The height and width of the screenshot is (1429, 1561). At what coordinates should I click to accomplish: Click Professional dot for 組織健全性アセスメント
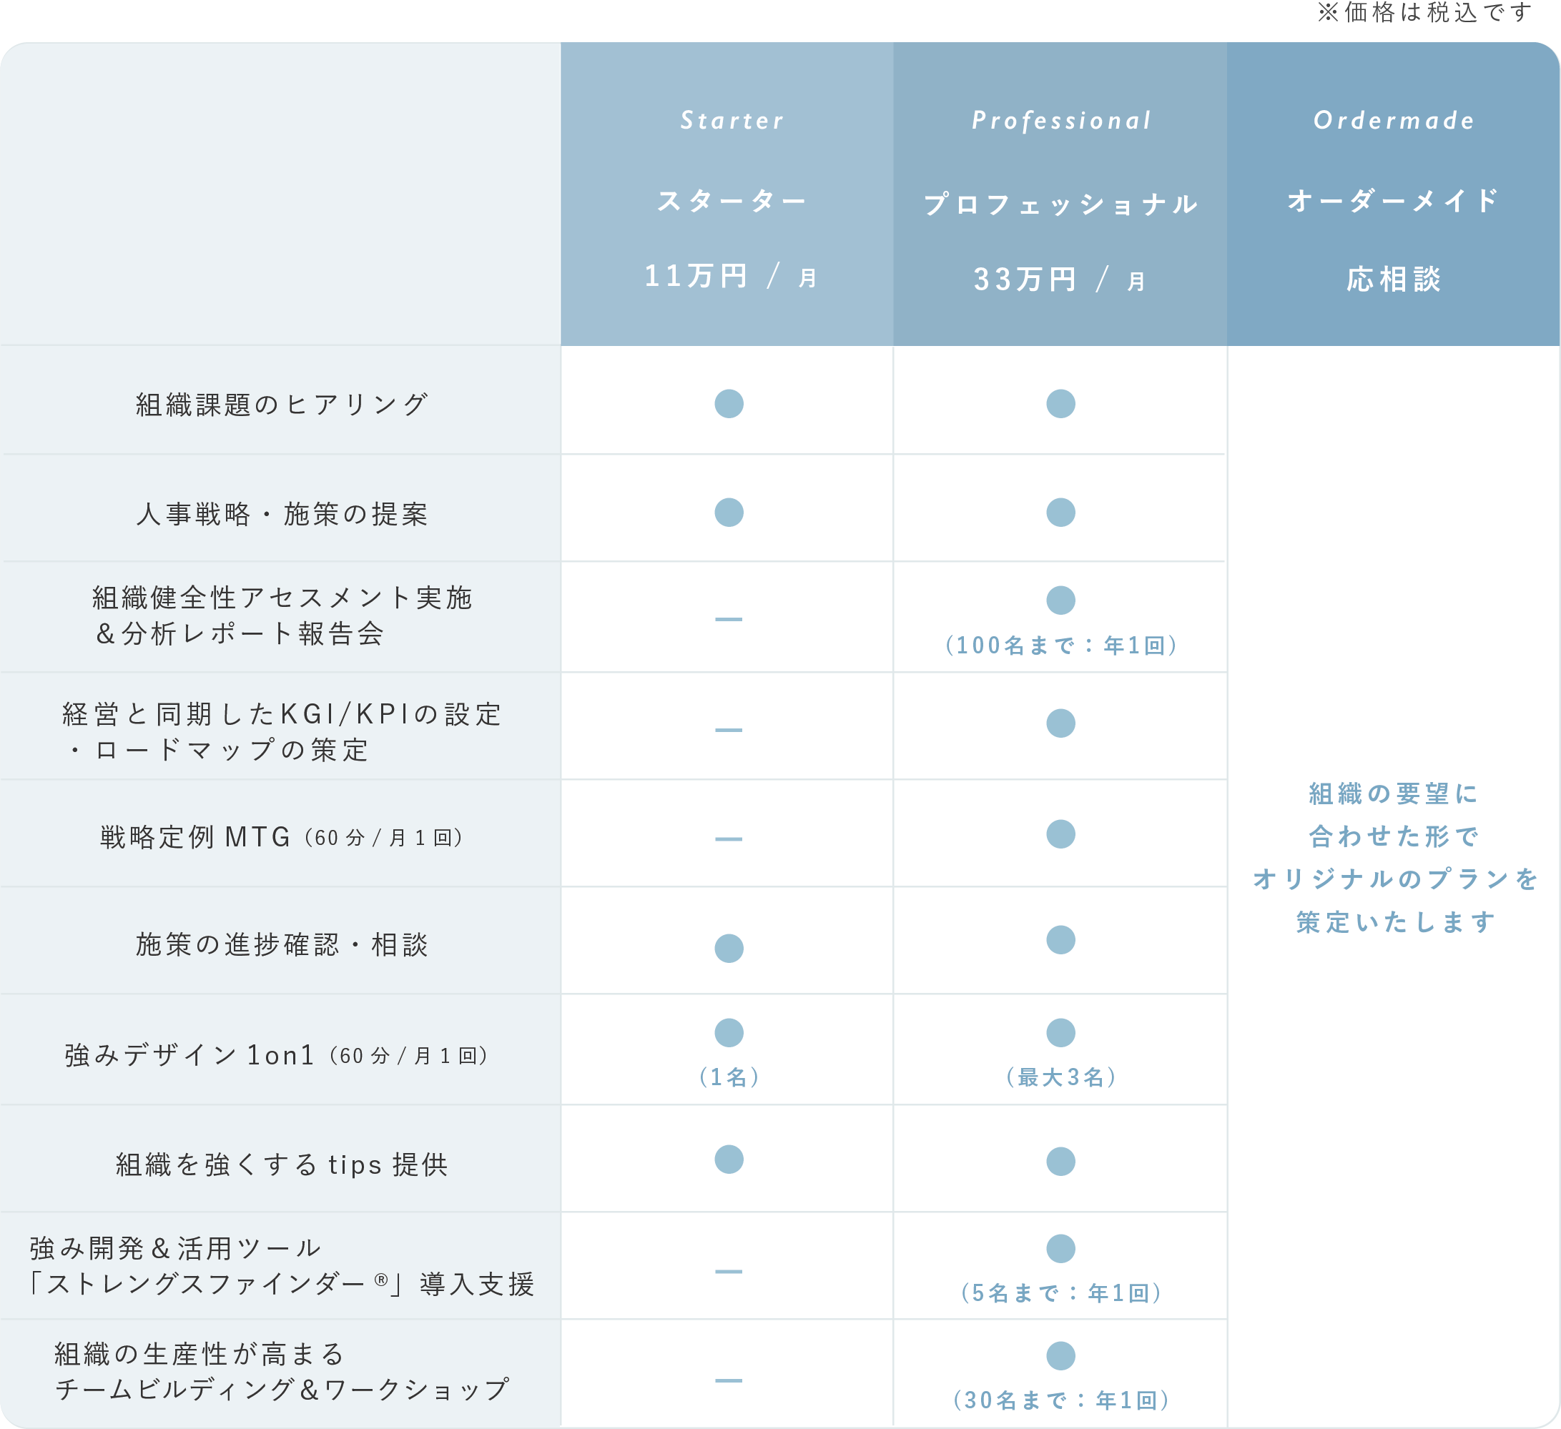(x=1060, y=600)
